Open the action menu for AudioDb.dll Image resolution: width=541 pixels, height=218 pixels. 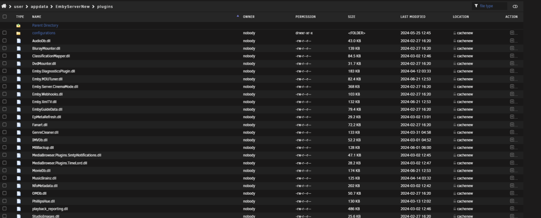pos(512,41)
